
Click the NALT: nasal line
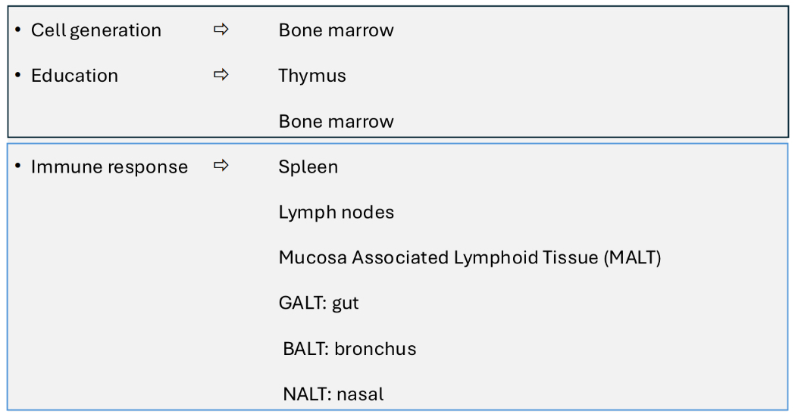pyautogui.click(x=333, y=394)
